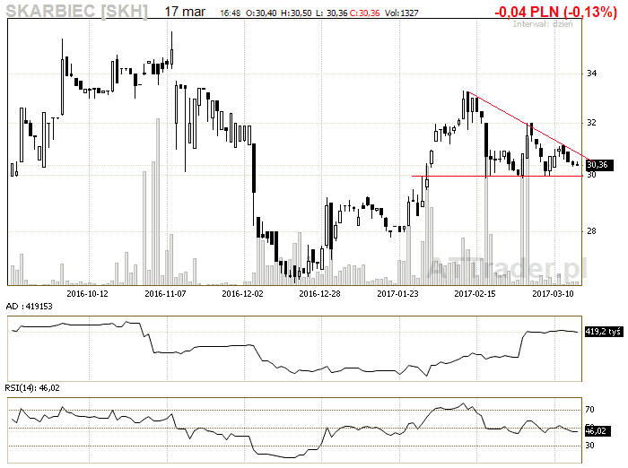Click the 2016-10-12 date axis label
628x468 pixels.
tap(87, 293)
